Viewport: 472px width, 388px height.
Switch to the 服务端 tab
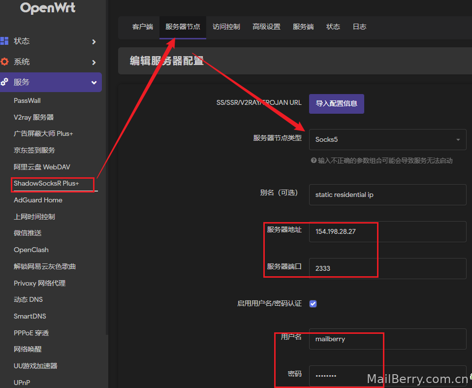(x=303, y=27)
